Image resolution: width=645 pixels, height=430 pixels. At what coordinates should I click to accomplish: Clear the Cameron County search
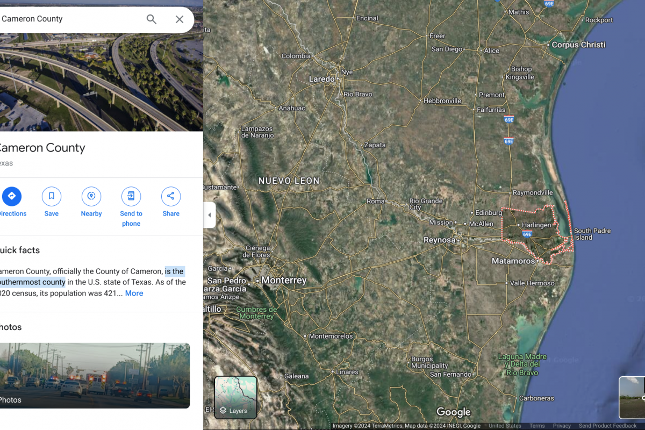180,19
